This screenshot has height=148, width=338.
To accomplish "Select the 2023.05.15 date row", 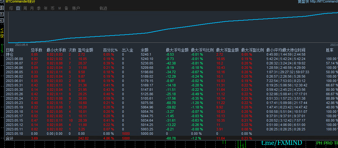I will coord(14,120).
